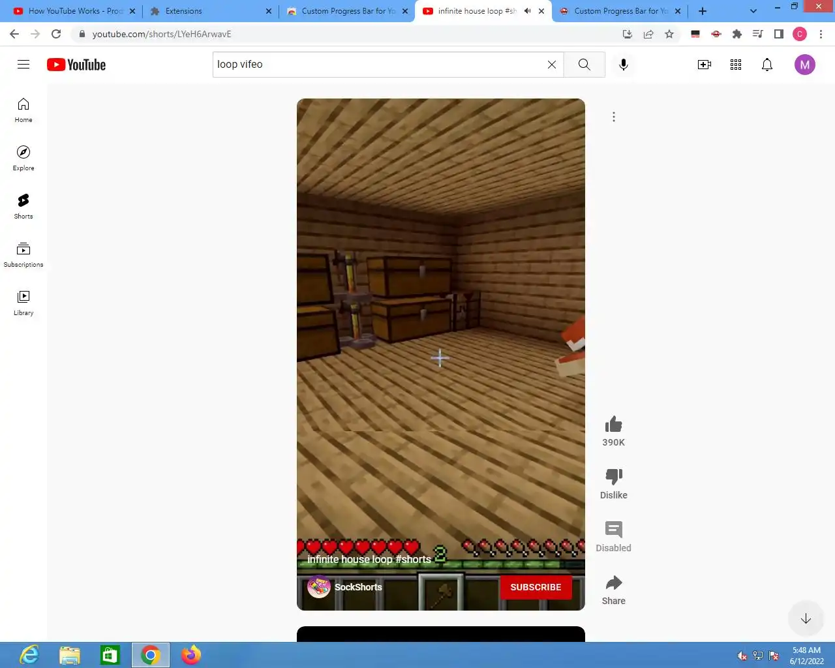Open the Windows Store from the taskbar
835x668 pixels.
click(x=110, y=655)
